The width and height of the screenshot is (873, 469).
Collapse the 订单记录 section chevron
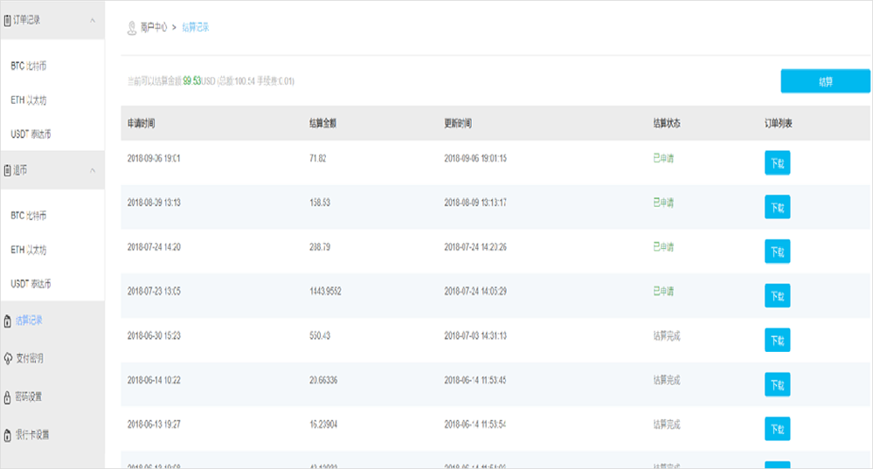[x=93, y=19]
